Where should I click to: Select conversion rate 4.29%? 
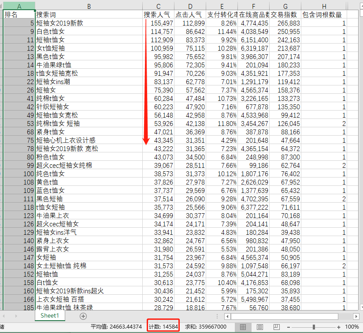(x=222, y=140)
